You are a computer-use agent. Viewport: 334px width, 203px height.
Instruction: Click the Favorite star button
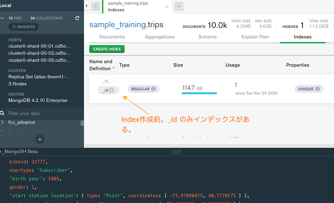pyautogui.click(x=24, y=27)
